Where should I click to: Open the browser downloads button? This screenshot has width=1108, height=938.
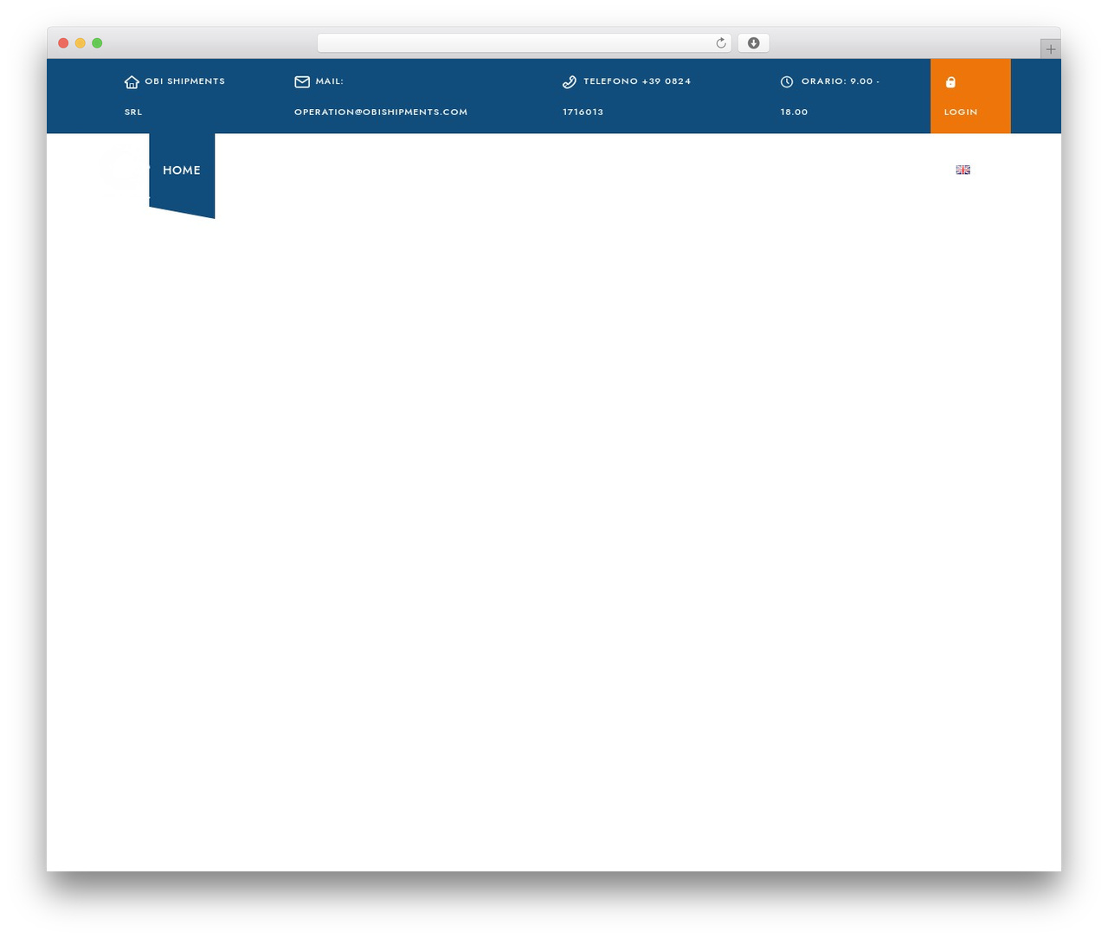[x=753, y=43]
